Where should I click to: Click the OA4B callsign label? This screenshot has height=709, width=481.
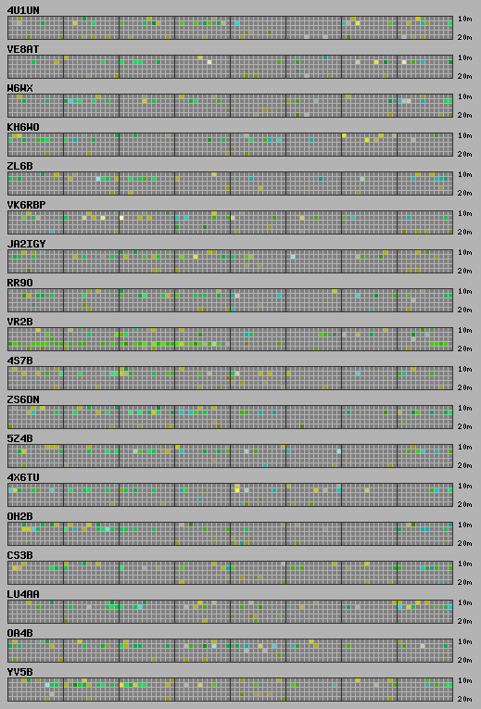pos(19,633)
